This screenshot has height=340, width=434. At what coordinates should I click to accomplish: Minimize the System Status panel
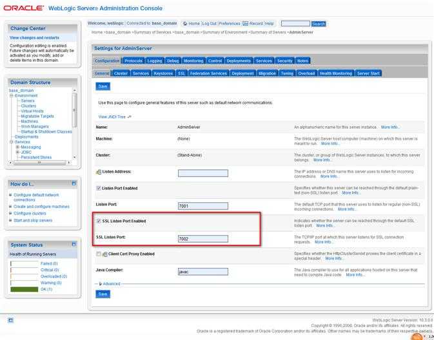coord(74,244)
